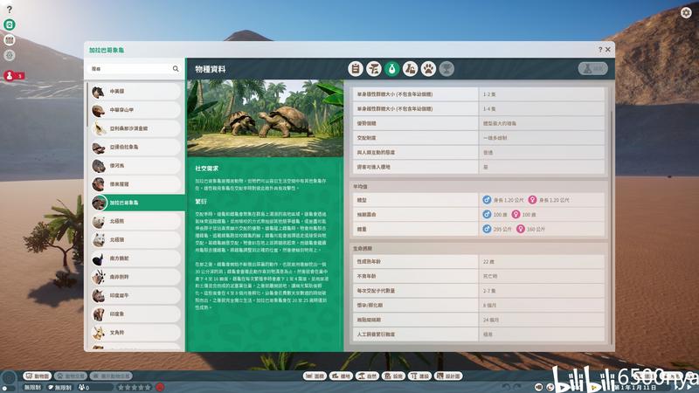Click the 社交需求 heading in description
This screenshot has width=699, height=393.
point(207,169)
